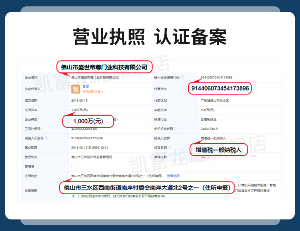The width and height of the screenshot is (300, 231).
Task: Click the 核准日期 label text
Action: (160, 147)
